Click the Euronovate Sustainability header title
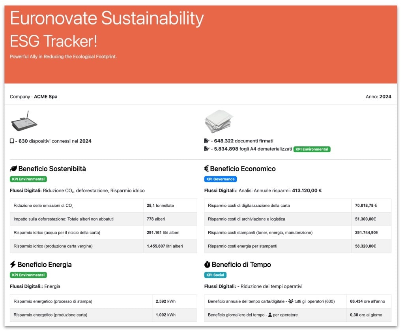This screenshot has width=404, height=331. 107,19
